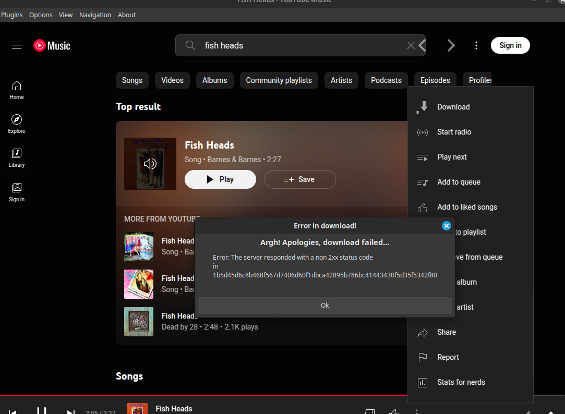565x414 pixels.
Task: Filter results by Profiles
Action: click(478, 80)
